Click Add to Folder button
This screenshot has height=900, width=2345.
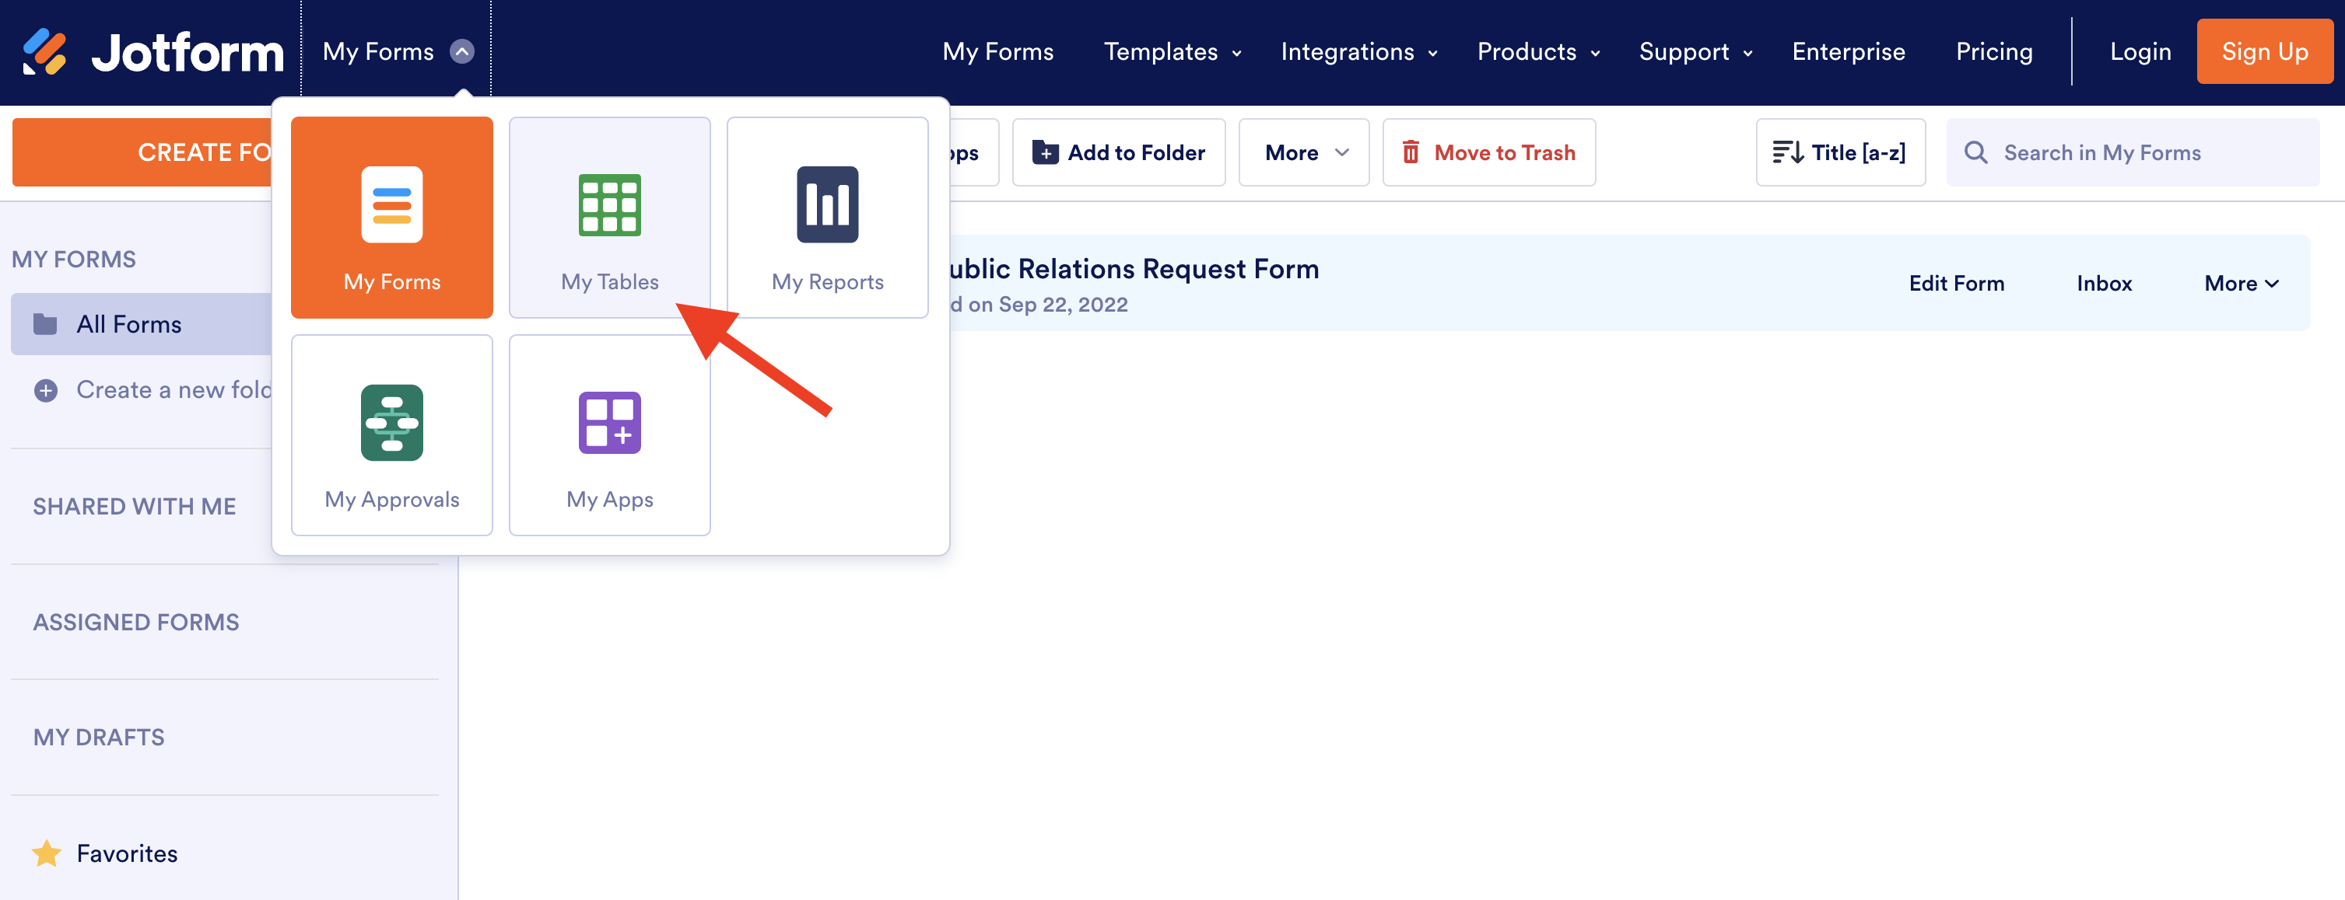click(1119, 153)
